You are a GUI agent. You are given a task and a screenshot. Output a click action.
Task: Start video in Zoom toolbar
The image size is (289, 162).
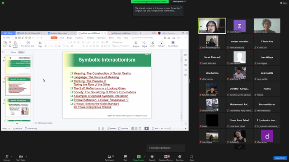coord(21,157)
